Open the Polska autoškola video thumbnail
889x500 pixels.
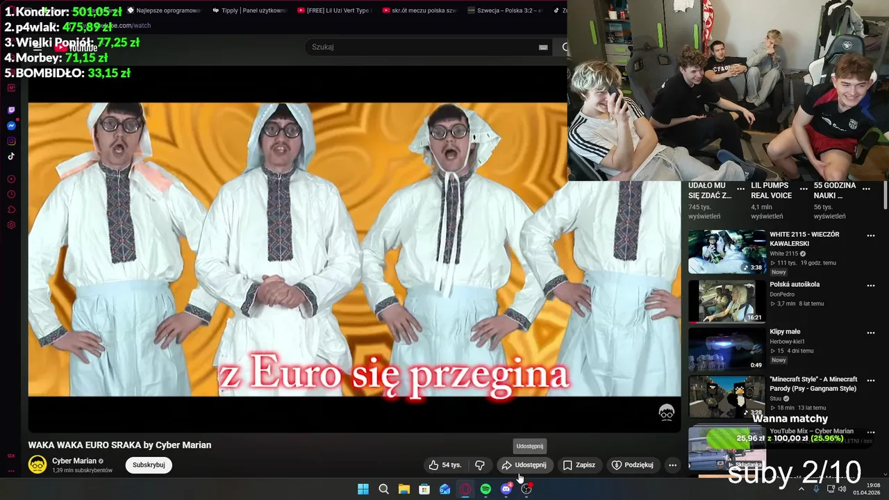[x=727, y=301]
